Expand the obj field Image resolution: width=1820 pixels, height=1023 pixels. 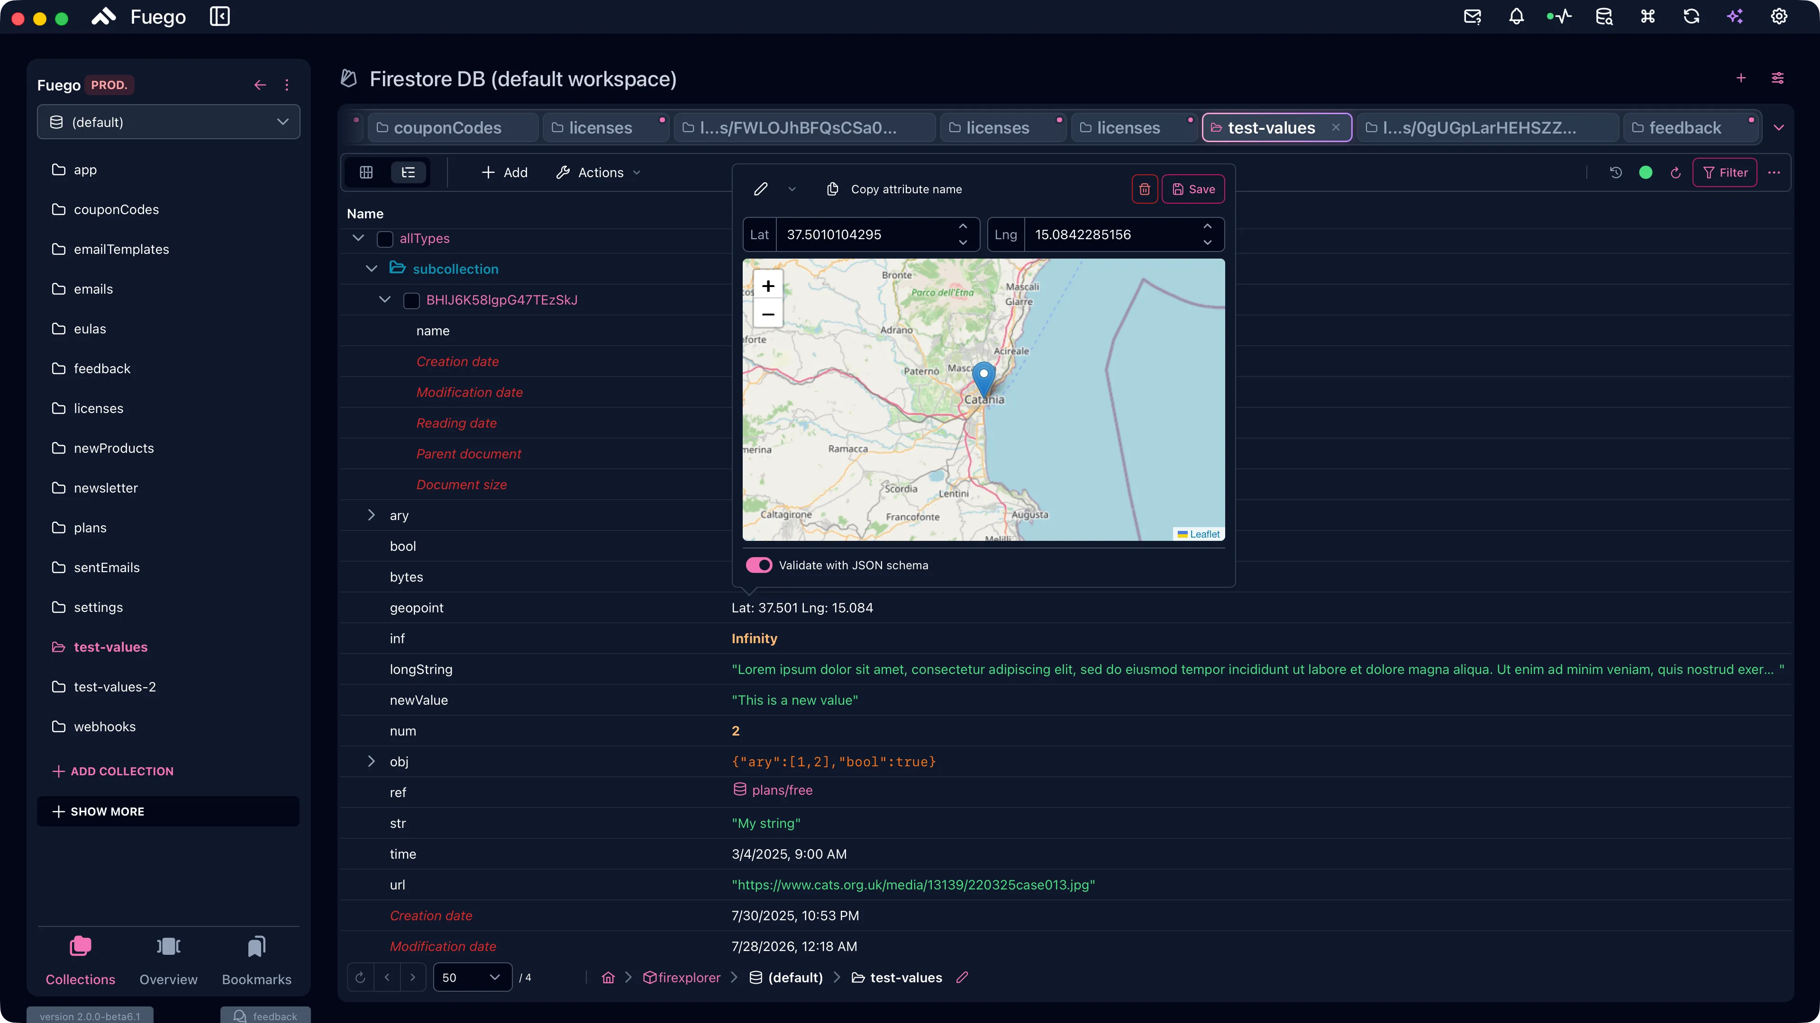(372, 761)
